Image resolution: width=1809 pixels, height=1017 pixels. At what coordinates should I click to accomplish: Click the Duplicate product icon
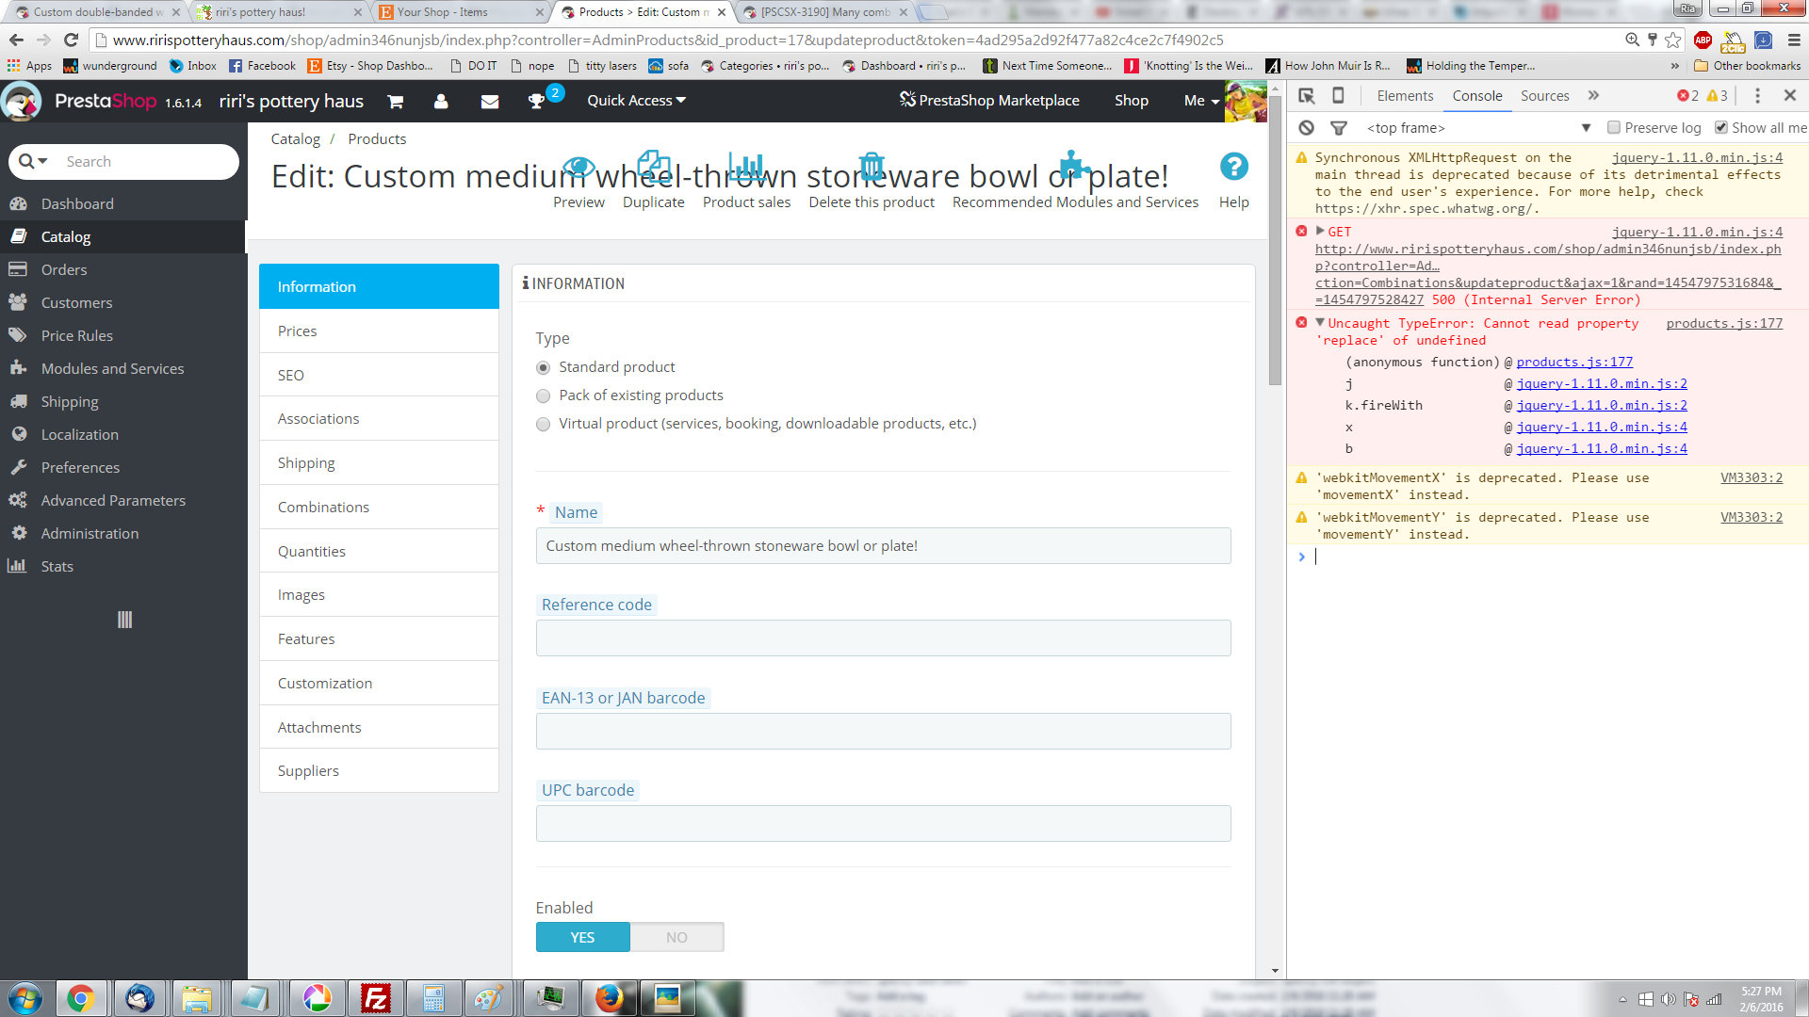click(653, 168)
